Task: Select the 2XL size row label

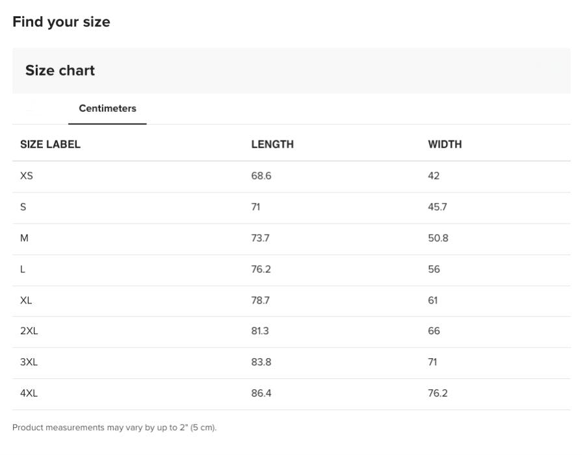Action: [x=29, y=331]
